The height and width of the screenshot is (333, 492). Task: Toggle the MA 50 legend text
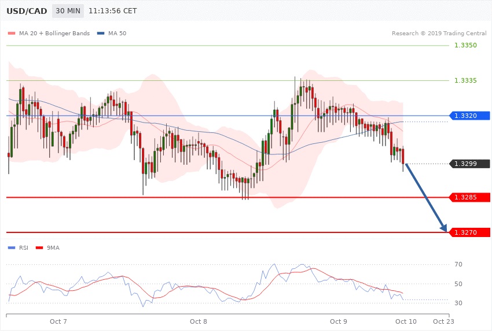pyautogui.click(x=117, y=34)
